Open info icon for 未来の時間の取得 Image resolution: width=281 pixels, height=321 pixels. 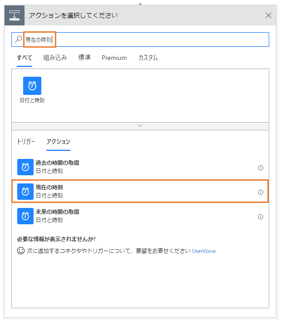(x=260, y=217)
